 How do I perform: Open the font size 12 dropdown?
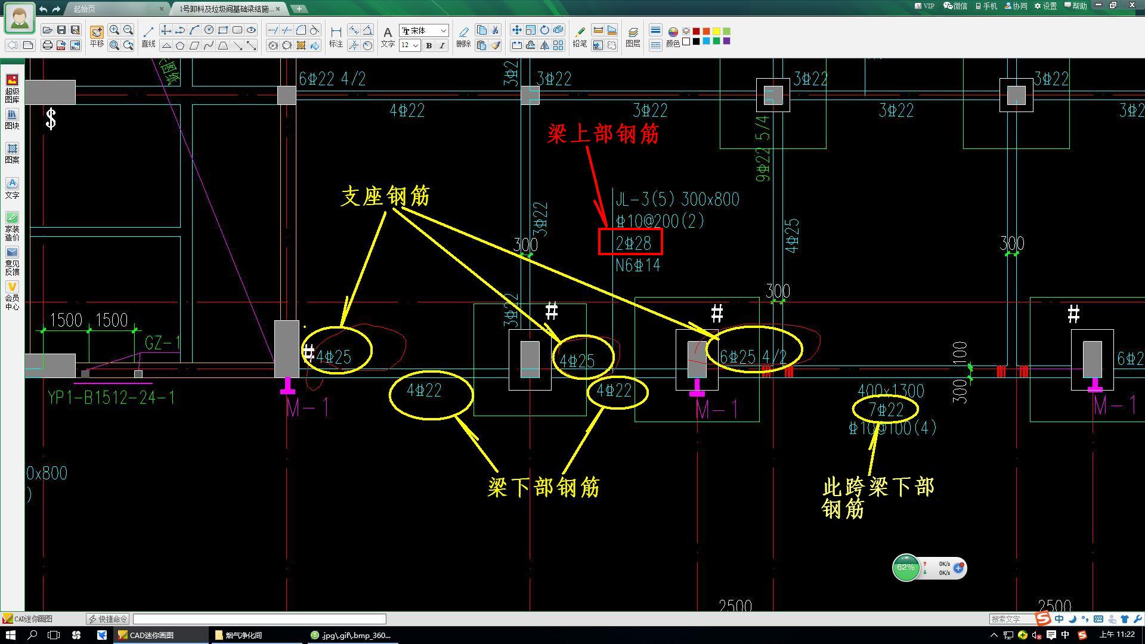pos(410,45)
